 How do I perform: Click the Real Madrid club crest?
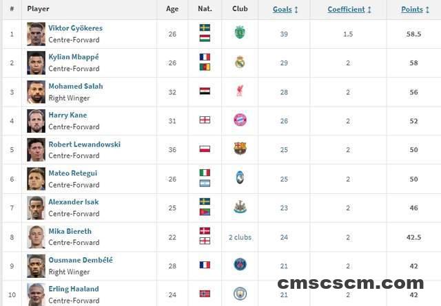pyautogui.click(x=240, y=62)
